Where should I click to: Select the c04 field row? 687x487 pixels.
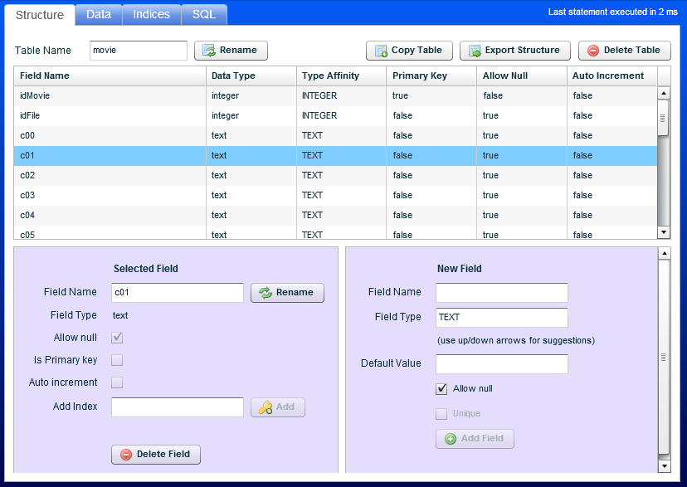tap(335, 216)
